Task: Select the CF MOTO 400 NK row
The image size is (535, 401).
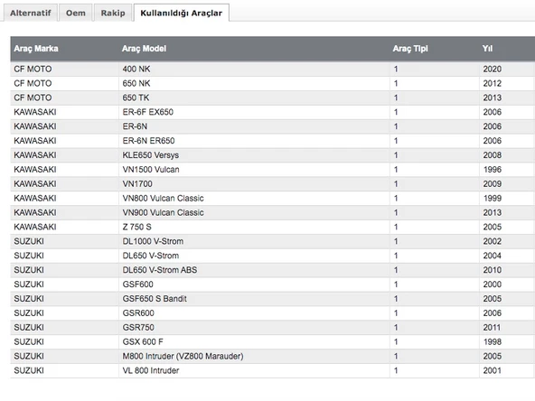Action: point(273,69)
